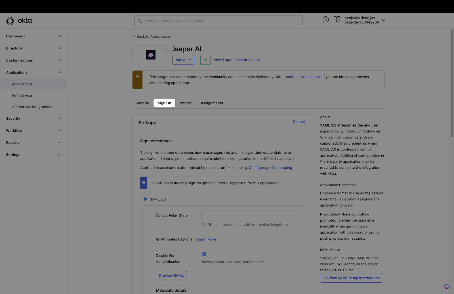Open the apps grid icon
Screen dimensions: 454x294
pyautogui.click(x=337, y=20)
